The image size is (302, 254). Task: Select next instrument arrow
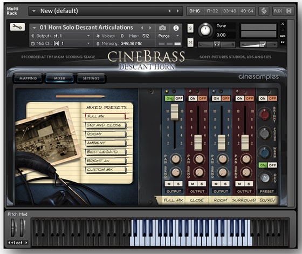pyautogui.click(x=150, y=28)
